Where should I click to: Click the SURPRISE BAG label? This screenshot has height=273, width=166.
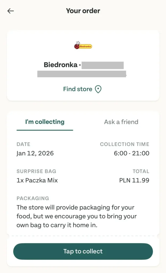point(36,171)
